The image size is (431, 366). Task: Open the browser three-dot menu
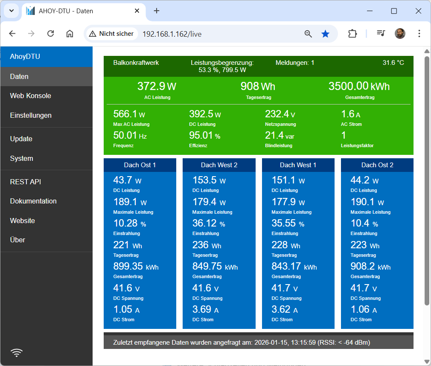click(x=419, y=34)
